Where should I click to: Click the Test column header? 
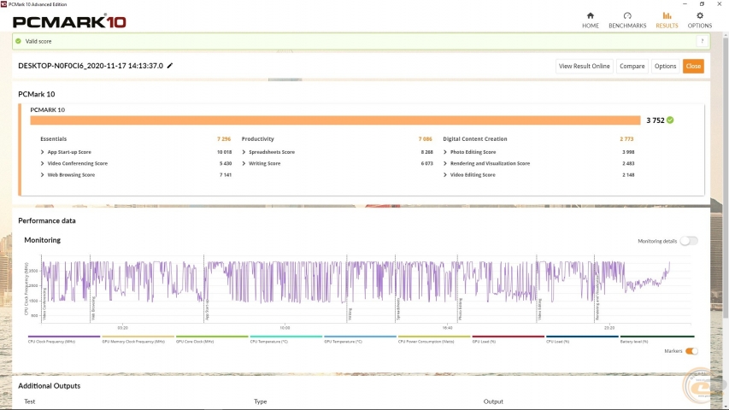pos(30,401)
